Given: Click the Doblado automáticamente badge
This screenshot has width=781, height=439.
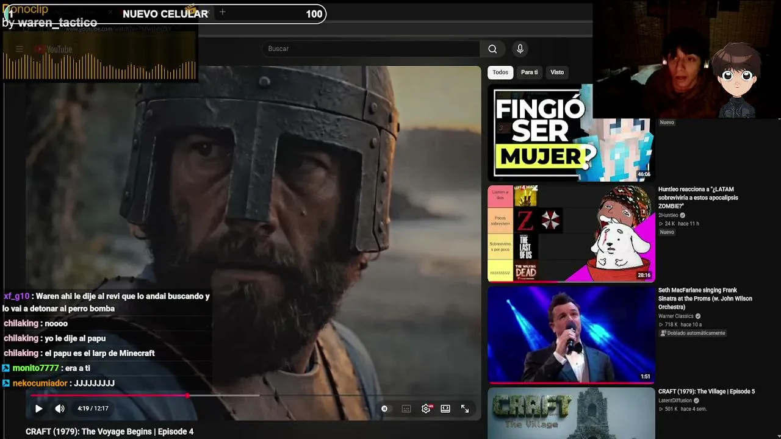Looking at the screenshot, I should 693,333.
